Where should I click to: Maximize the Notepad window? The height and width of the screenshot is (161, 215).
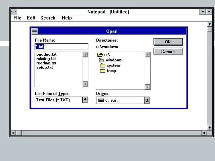(x=209, y=12)
